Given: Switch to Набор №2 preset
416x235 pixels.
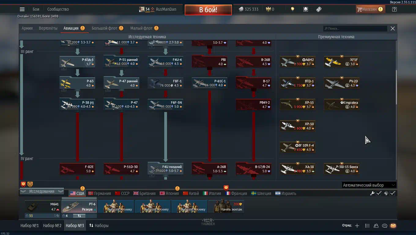Looking at the screenshot, I should (x=52, y=226).
